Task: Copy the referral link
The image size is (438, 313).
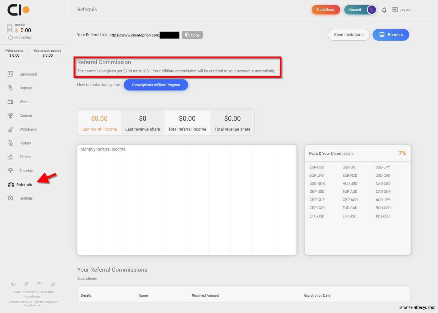Action: pyautogui.click(x=192, y=35)
